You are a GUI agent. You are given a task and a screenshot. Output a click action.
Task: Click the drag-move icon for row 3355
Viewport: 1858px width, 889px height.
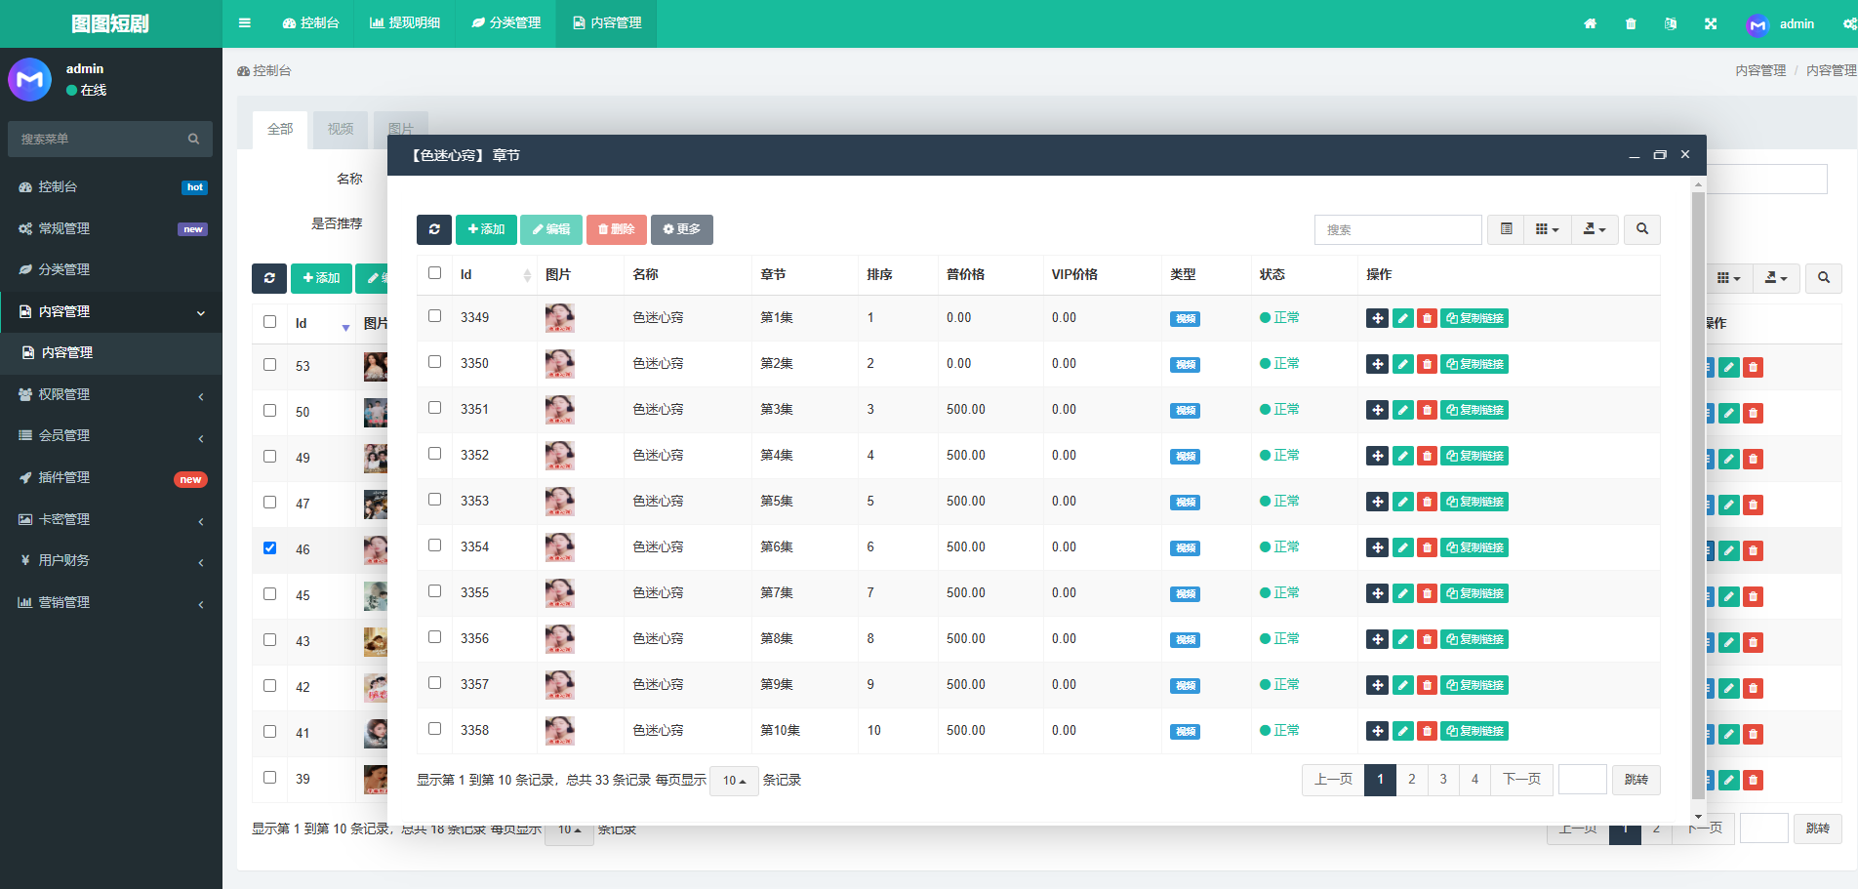tap(1377, 593)
